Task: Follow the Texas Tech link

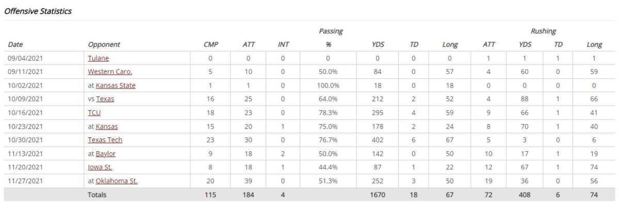Action: coord(105,140)
